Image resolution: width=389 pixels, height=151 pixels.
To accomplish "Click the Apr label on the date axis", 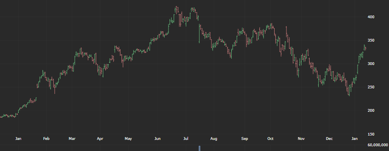I will 100,139.
